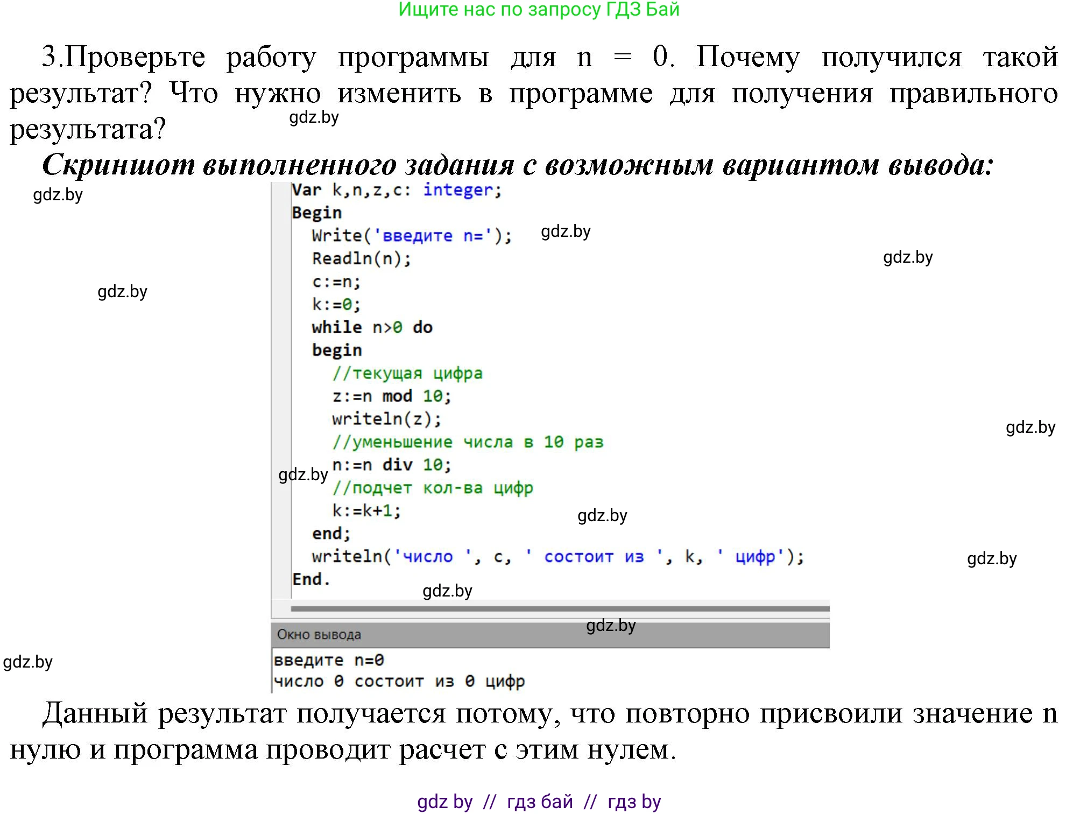1080x814 pixels.
Task: Select the Begin keyword in the code
Action: click(317, 212)
